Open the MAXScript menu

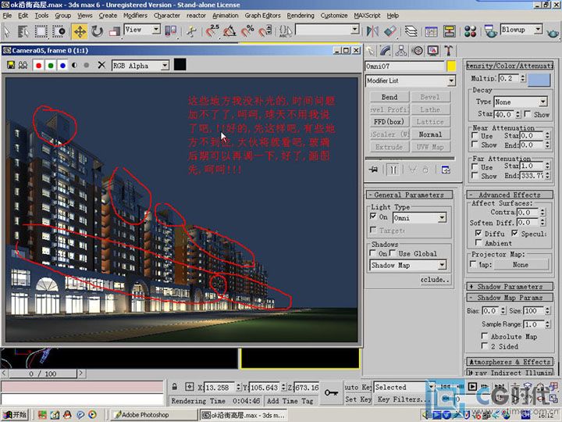pyautogui.click(x=367, y=16)
